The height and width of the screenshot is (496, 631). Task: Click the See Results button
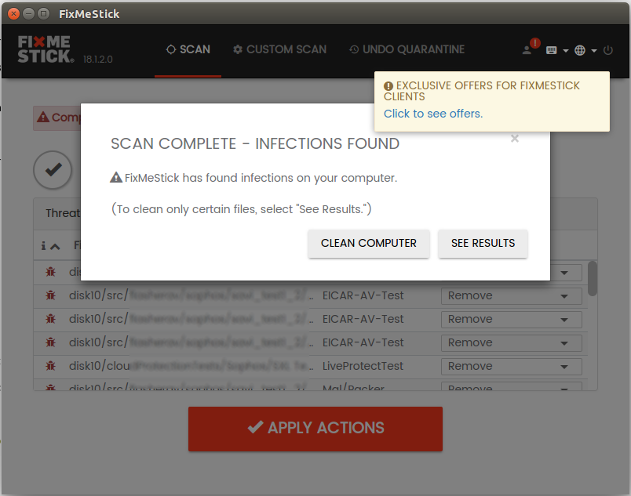point(483,244)
